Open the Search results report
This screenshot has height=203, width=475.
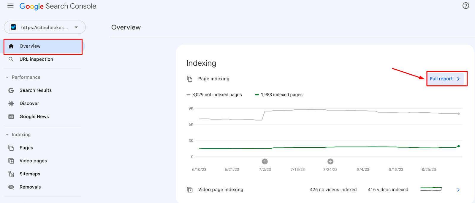click(36, 90)
